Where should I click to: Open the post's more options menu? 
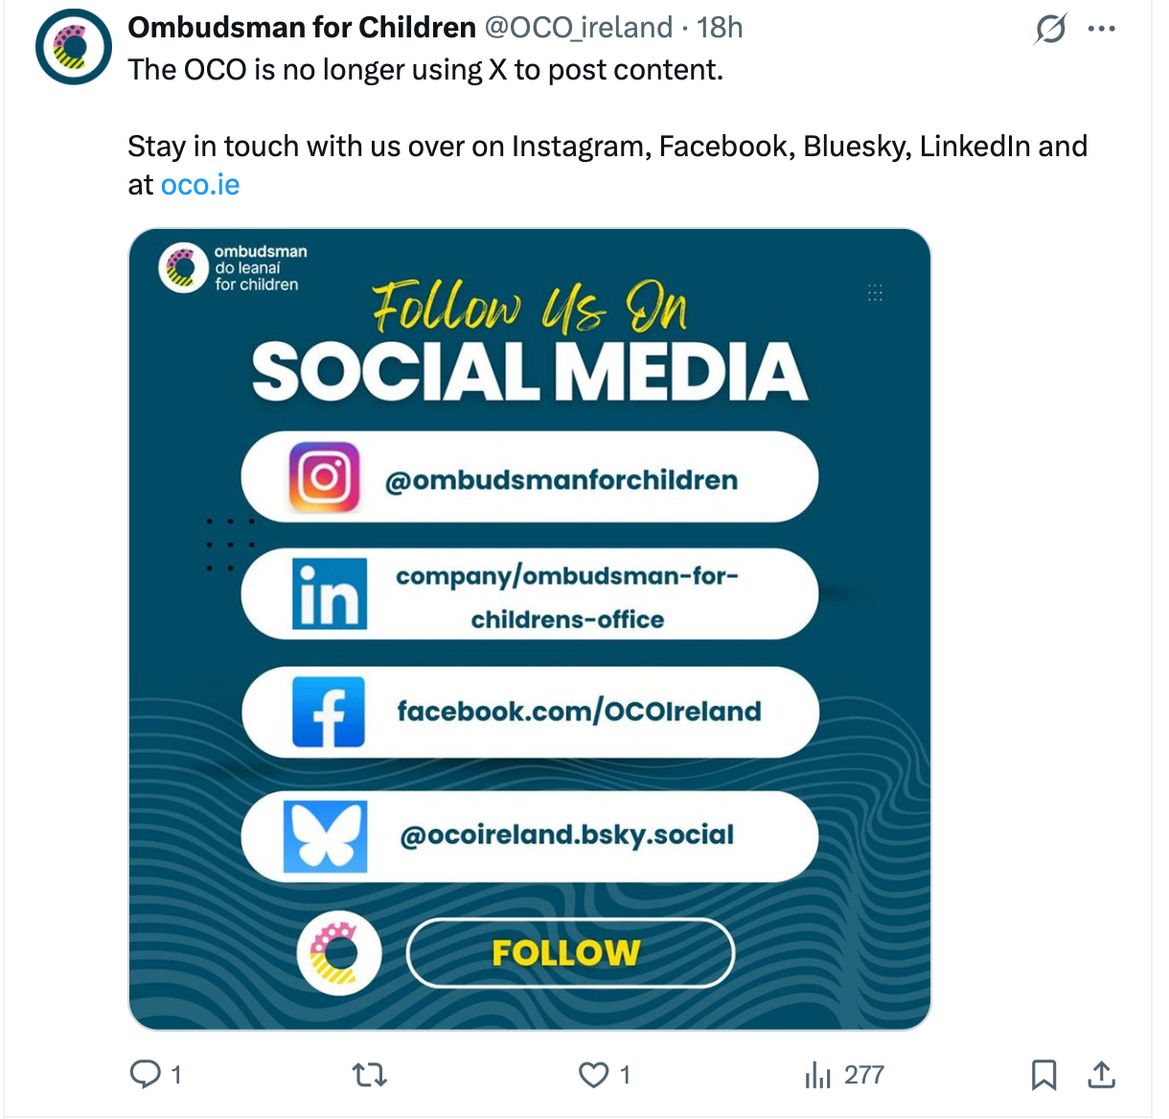[x=1102, y=30]
